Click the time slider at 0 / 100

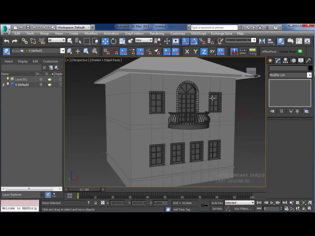(85, 189)
